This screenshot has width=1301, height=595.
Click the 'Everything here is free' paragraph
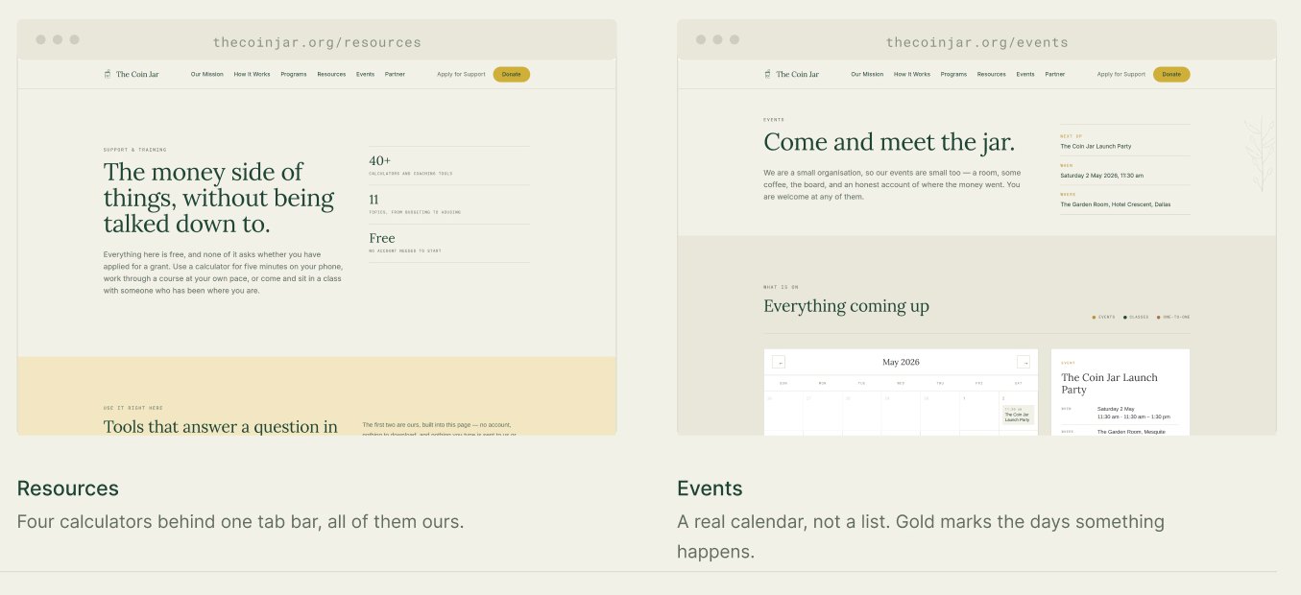pyautogui.click(x=223, y=273)
